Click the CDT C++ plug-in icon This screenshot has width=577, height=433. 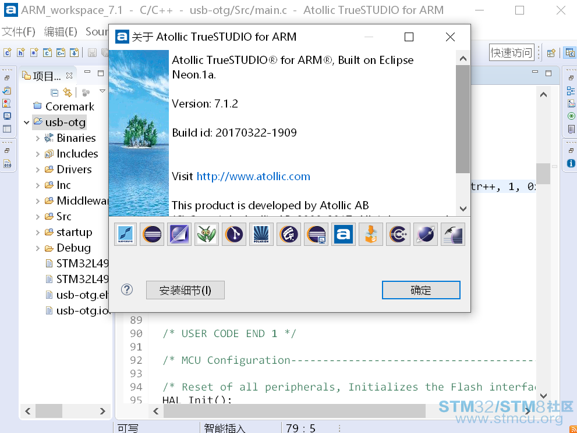coord(398,234)
